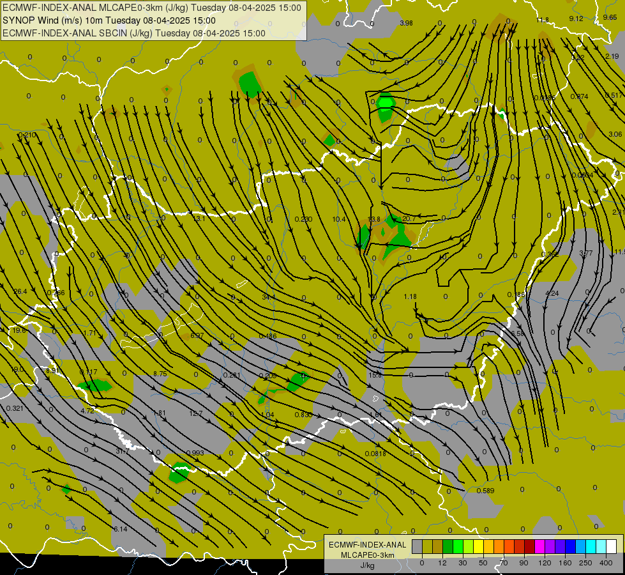
Task: Select the bright green legend swatch
Action: 458,546
